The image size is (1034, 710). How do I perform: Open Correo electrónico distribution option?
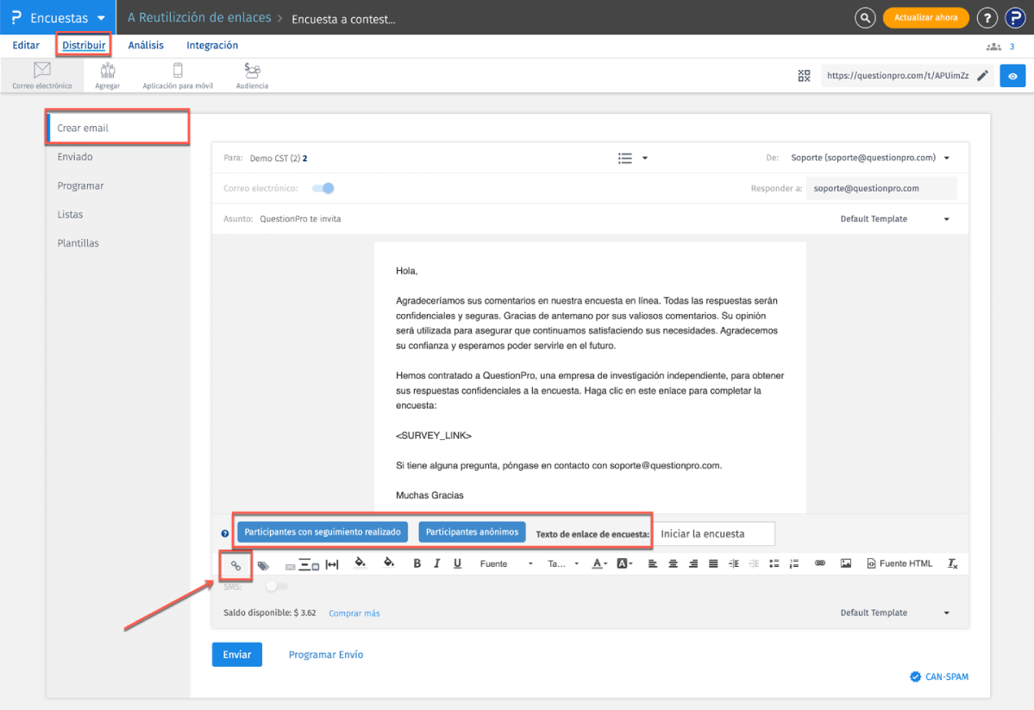tap(42, 76)
